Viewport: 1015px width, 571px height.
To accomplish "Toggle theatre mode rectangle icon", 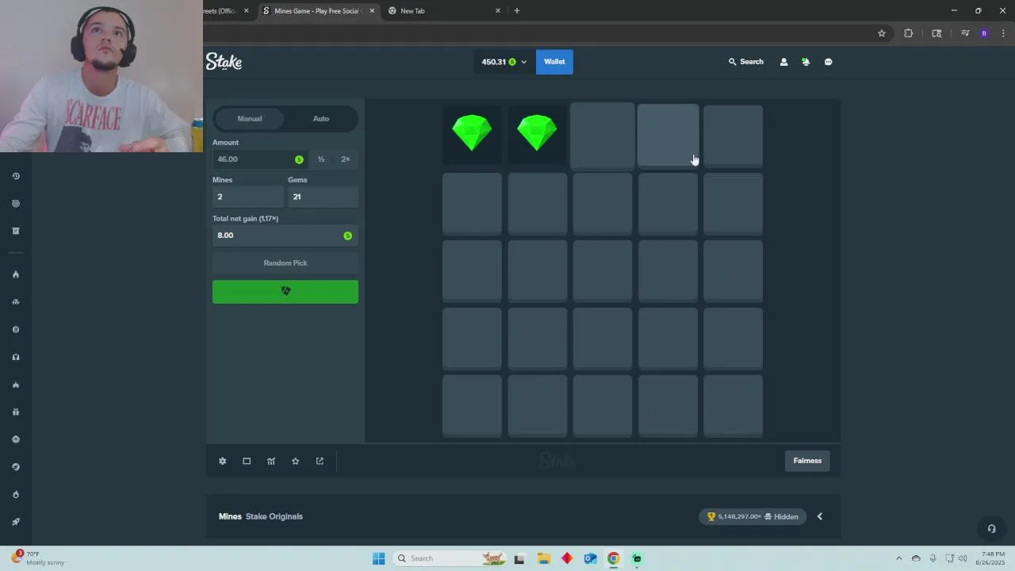I will [x=247, y=461].
